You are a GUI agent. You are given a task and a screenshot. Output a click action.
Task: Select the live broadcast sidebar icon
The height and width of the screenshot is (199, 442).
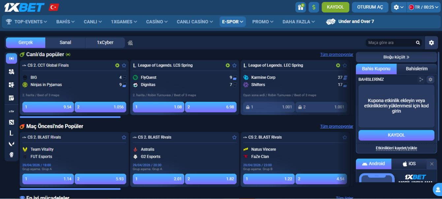[12, 58]
